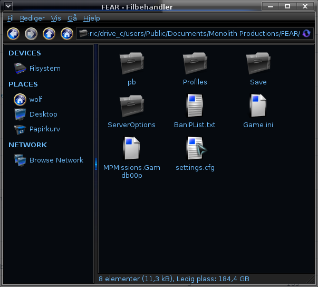The height and width of the screenshot is (287, 318).
Task: Click the Save folder name
Action: click(258, 82)
